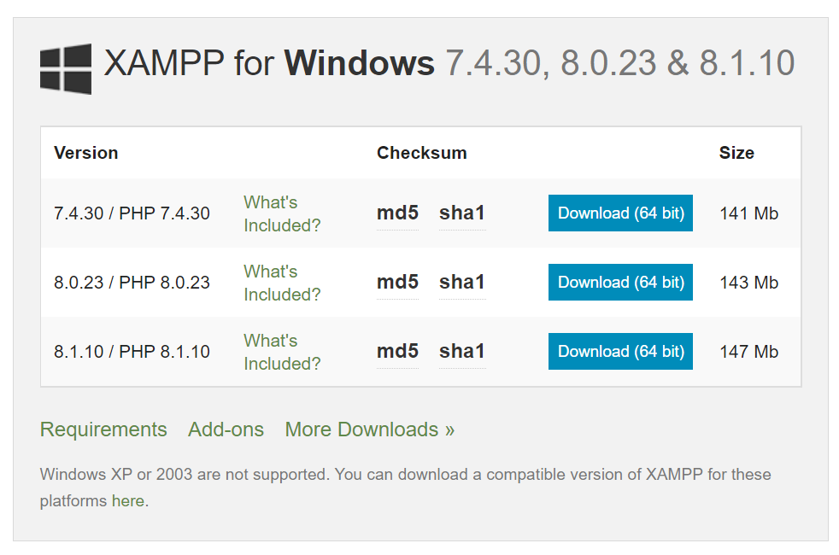This screenshot has height=555, width=839.
Task: Download XAMPP 8.0.23 64 bit
Action: click(x=620, y=282)
